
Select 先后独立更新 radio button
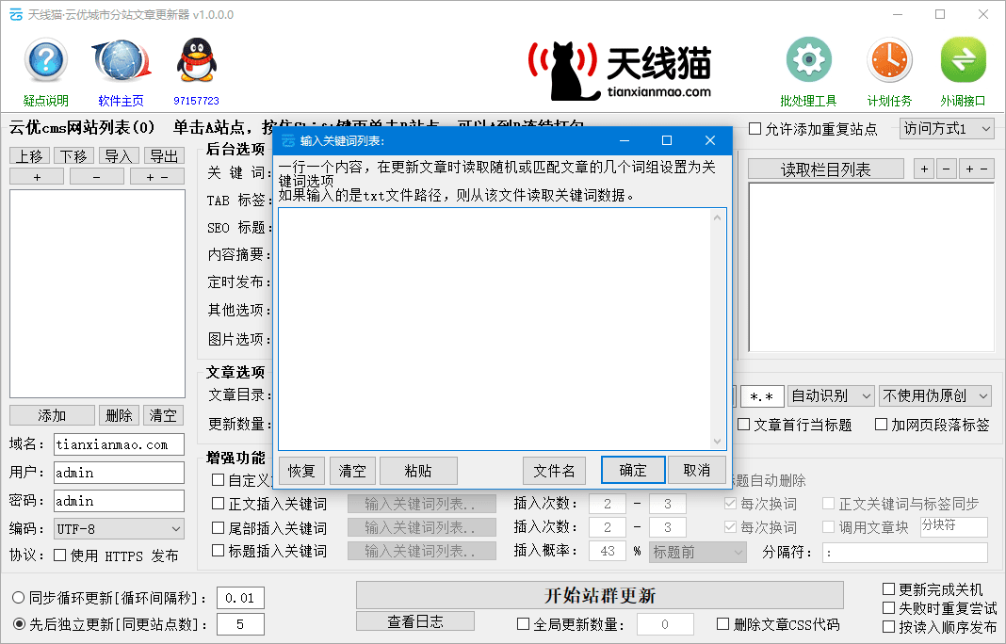point(19,623)
